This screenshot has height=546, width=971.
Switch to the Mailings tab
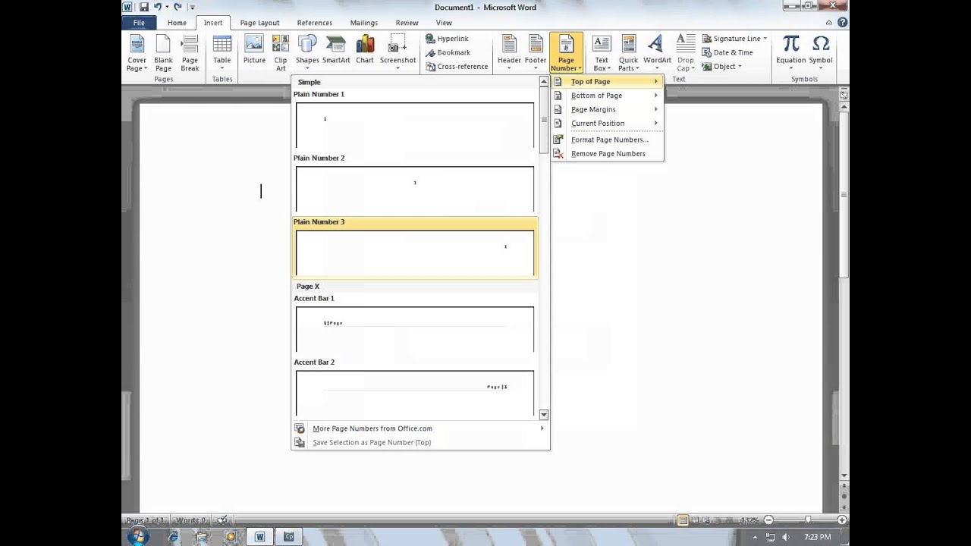point(364,23)
